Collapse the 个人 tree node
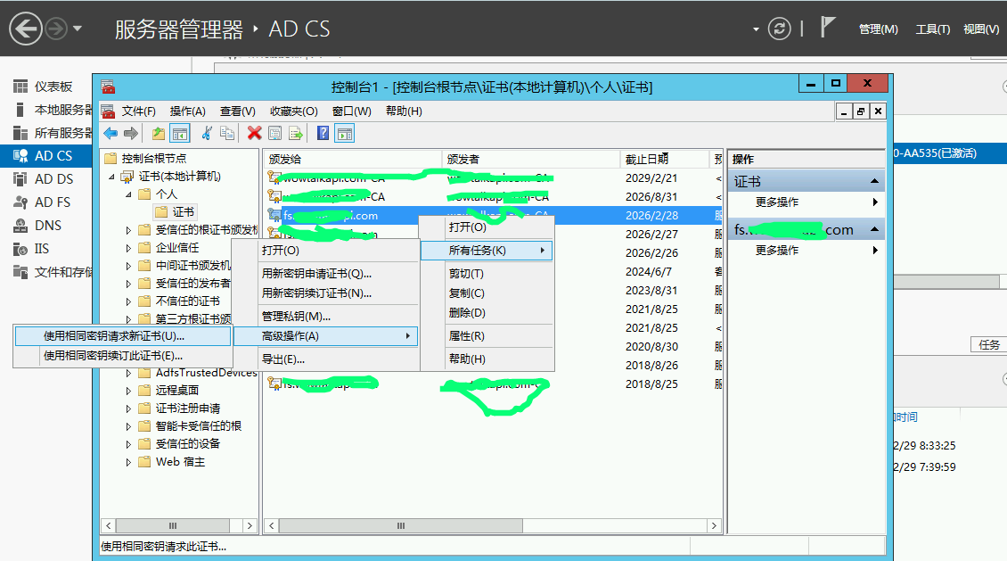The image size is (1007, 561). (x=127, y=194)
